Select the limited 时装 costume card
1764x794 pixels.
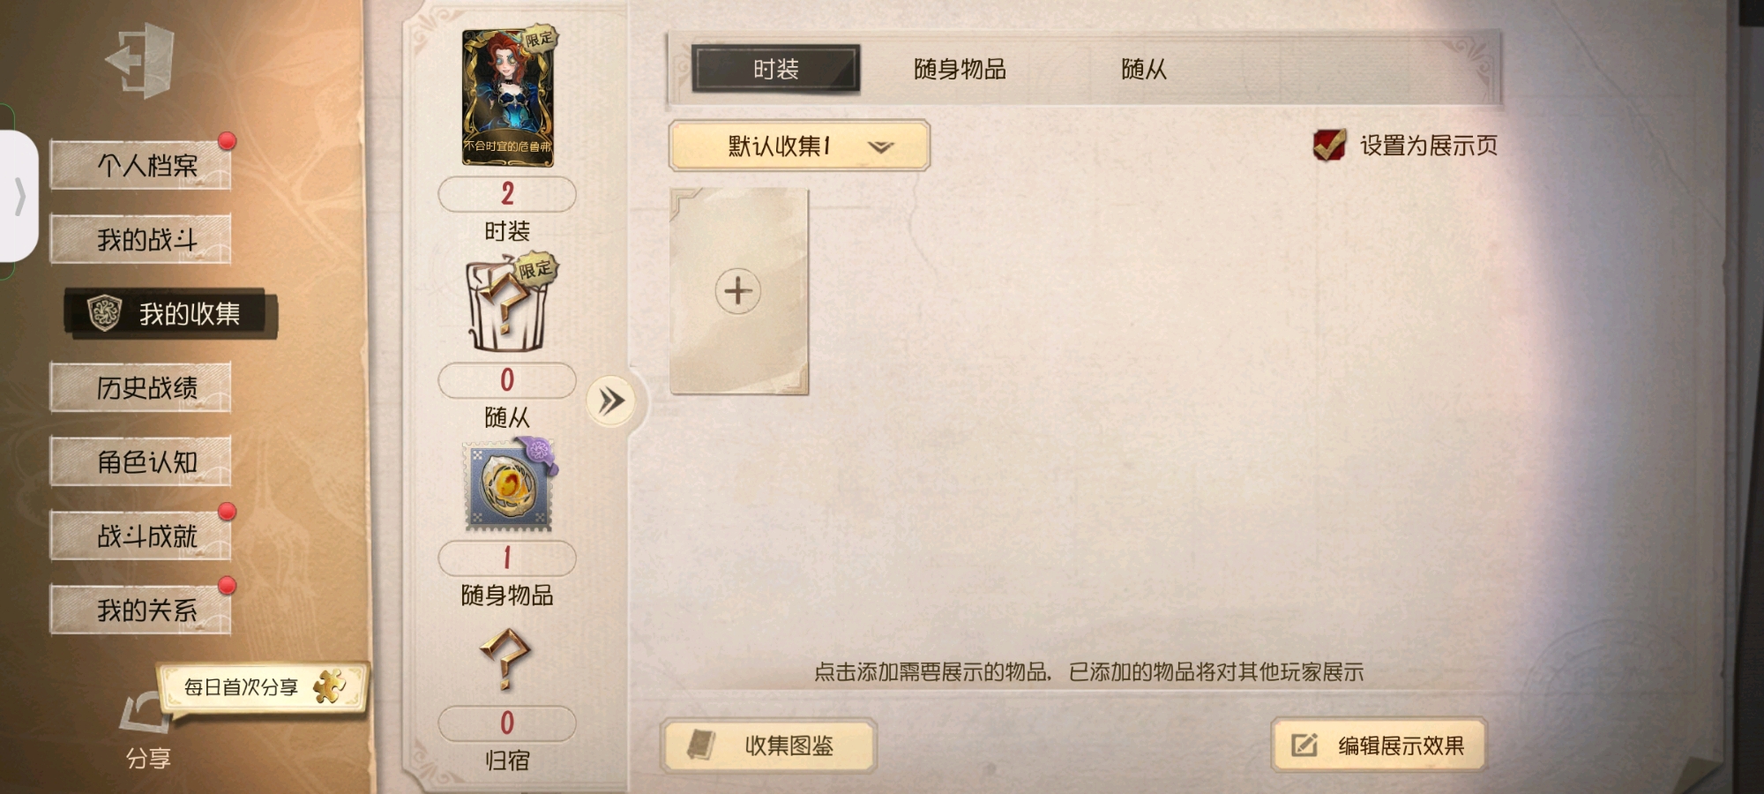[507, 96]
